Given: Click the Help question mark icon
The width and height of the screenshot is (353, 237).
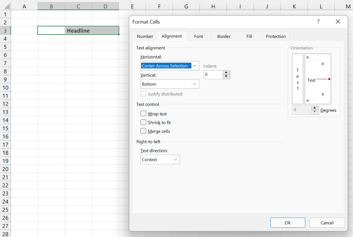Looking at the screenshot, I should tap(318, 21).
